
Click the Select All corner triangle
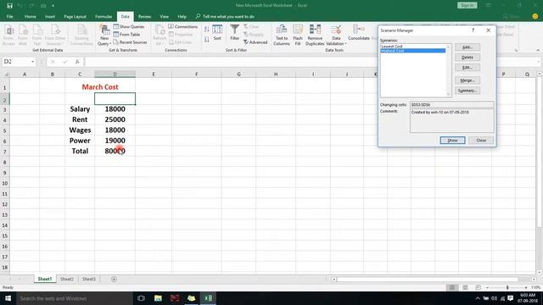(6, 74)
